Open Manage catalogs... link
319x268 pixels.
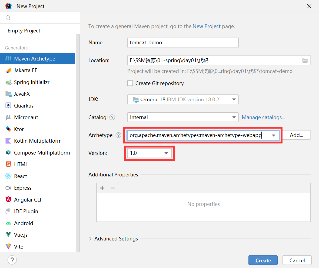point(263,117)
